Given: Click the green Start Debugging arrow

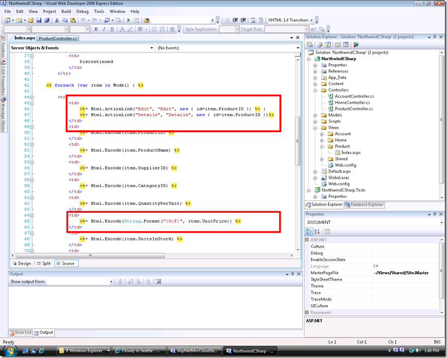Looking at the screenshot, I should (x=128, y=20).
